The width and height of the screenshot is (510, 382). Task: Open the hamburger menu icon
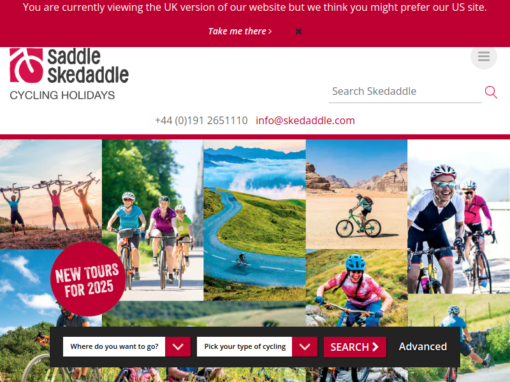(x=484, y=56)
